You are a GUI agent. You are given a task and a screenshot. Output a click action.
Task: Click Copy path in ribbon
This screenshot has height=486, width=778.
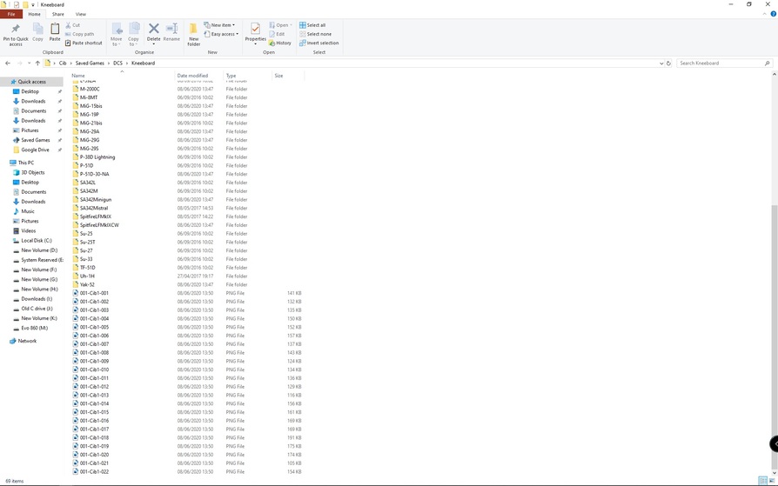pyautogui.click(x=79, y=34)
